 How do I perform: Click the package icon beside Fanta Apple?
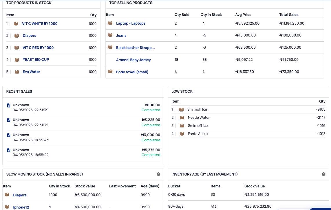(x=182, y=134)
